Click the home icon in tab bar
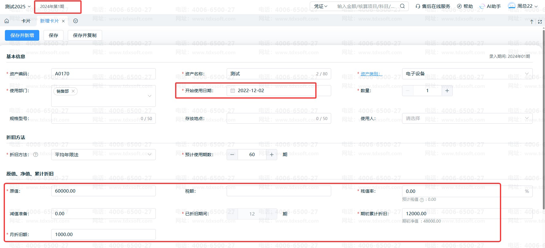 pos(6,21)
